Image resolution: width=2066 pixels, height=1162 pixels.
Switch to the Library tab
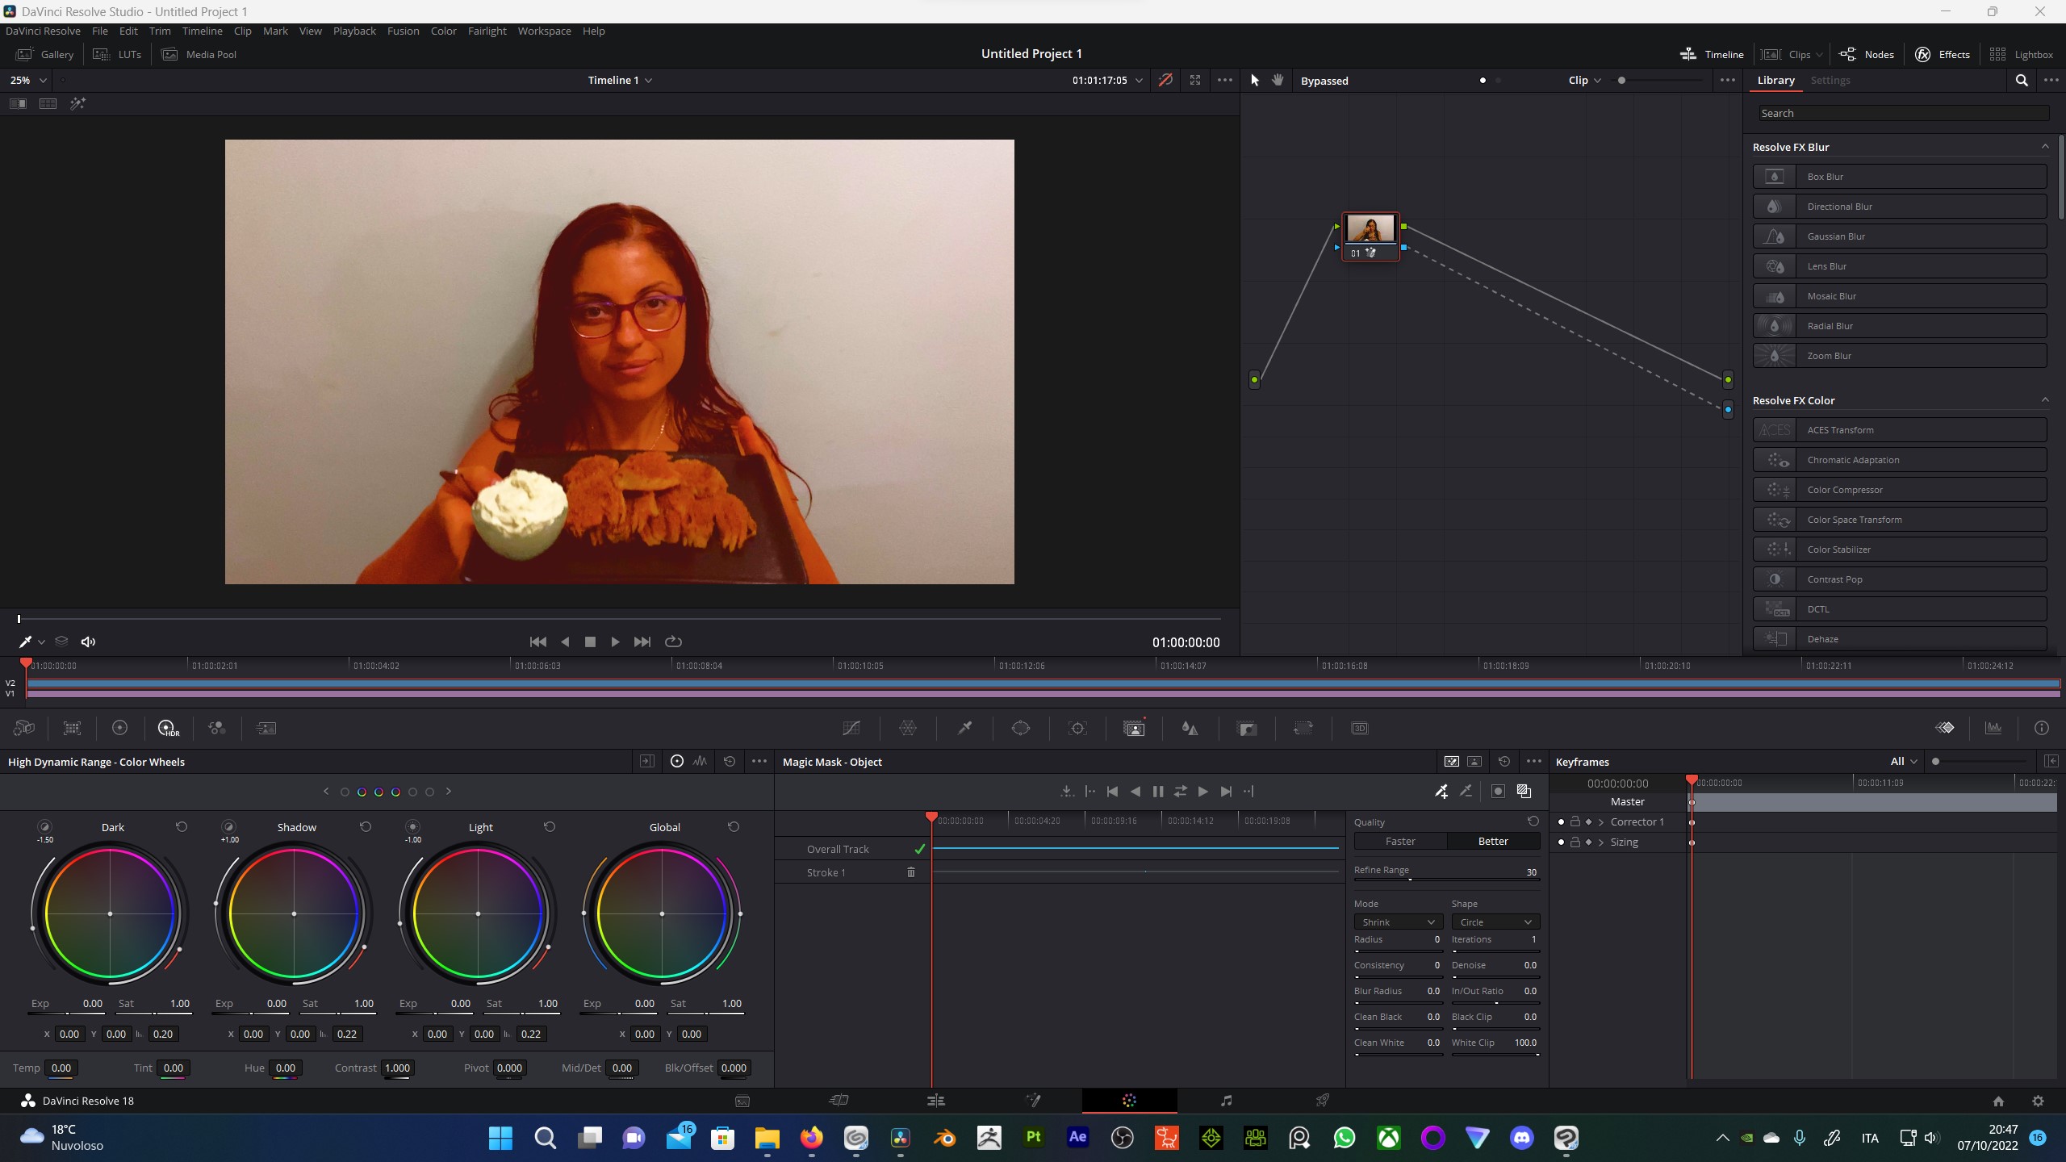pos(1775,80)
